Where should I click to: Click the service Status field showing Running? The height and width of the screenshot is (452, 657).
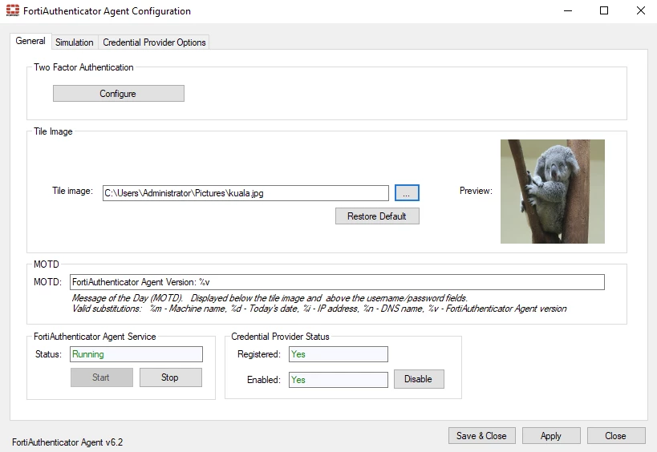[136, 354]
